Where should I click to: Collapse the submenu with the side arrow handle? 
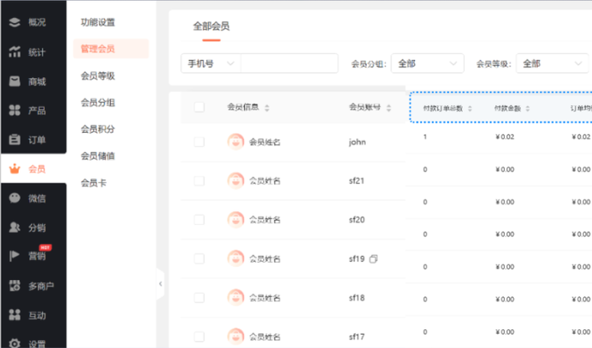(160, 284)
